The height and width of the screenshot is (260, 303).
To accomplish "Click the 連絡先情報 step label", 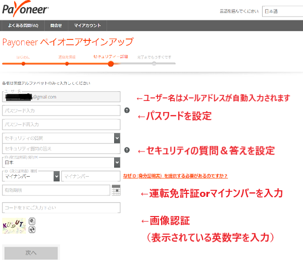I will (x=67, y=57).
